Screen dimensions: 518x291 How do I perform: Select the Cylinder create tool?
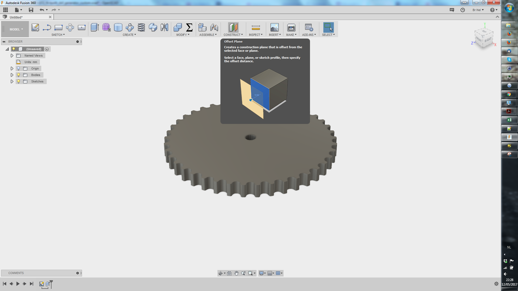pyautogui.click(x=118, y=27)
